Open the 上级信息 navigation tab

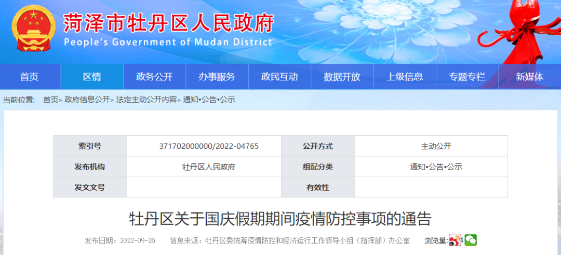pos(405,76)
